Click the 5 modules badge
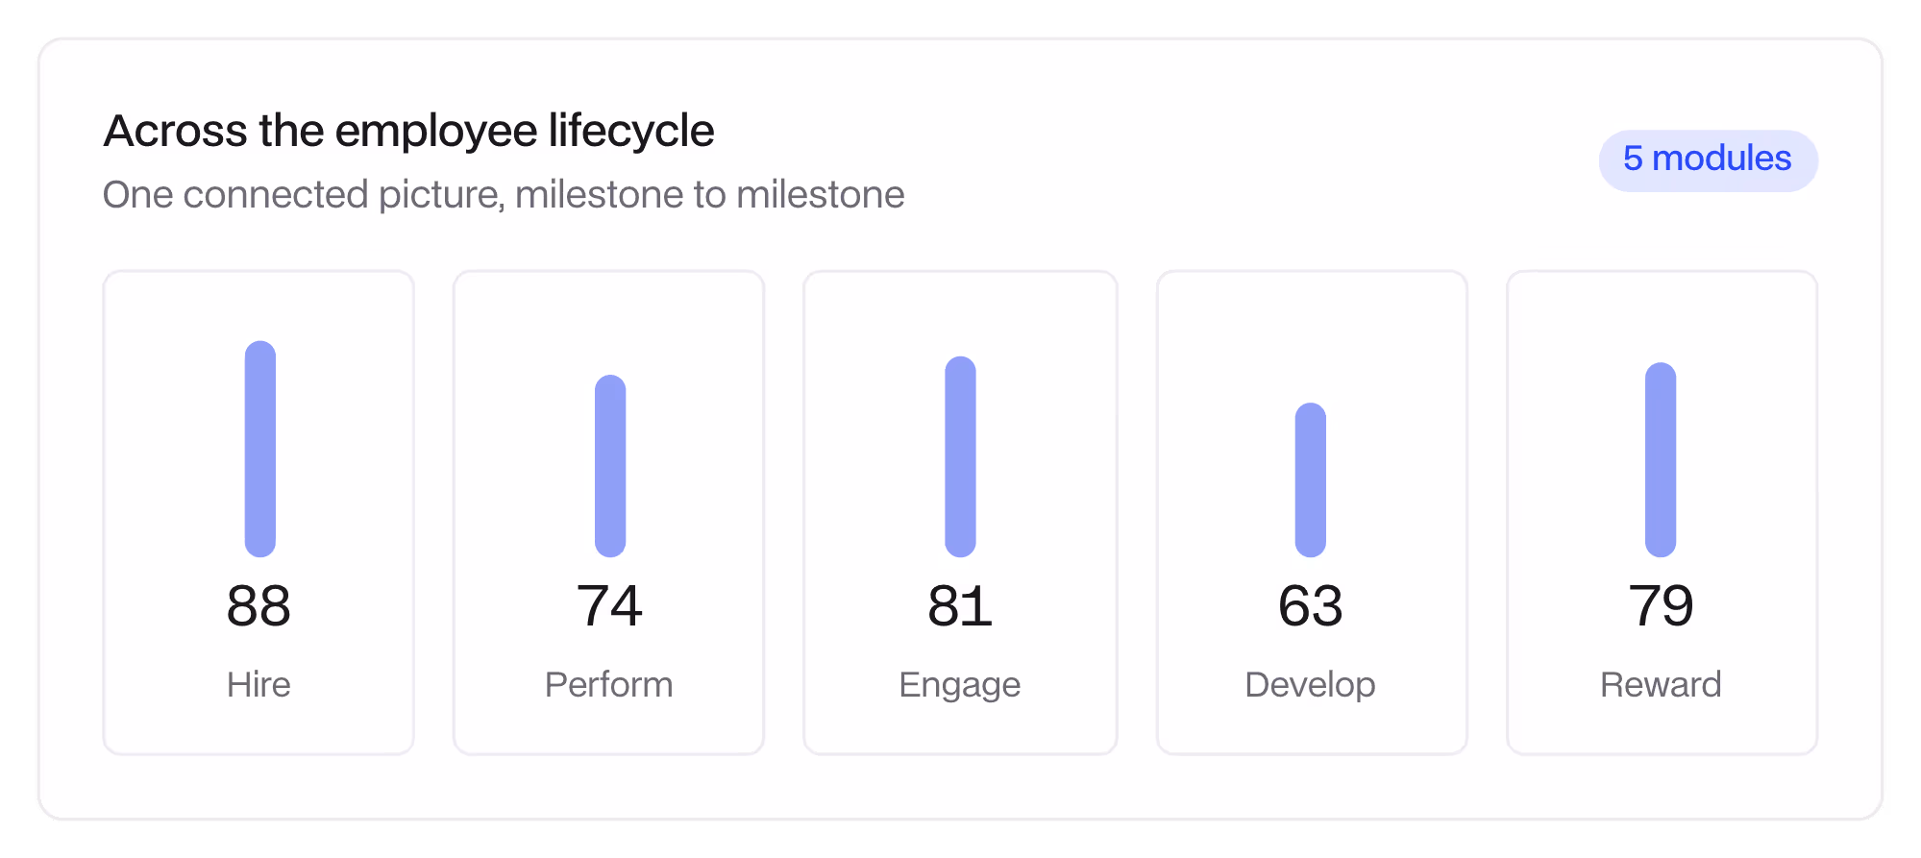The height and width of the screenshot is (858, 1921). point(1708,160)
